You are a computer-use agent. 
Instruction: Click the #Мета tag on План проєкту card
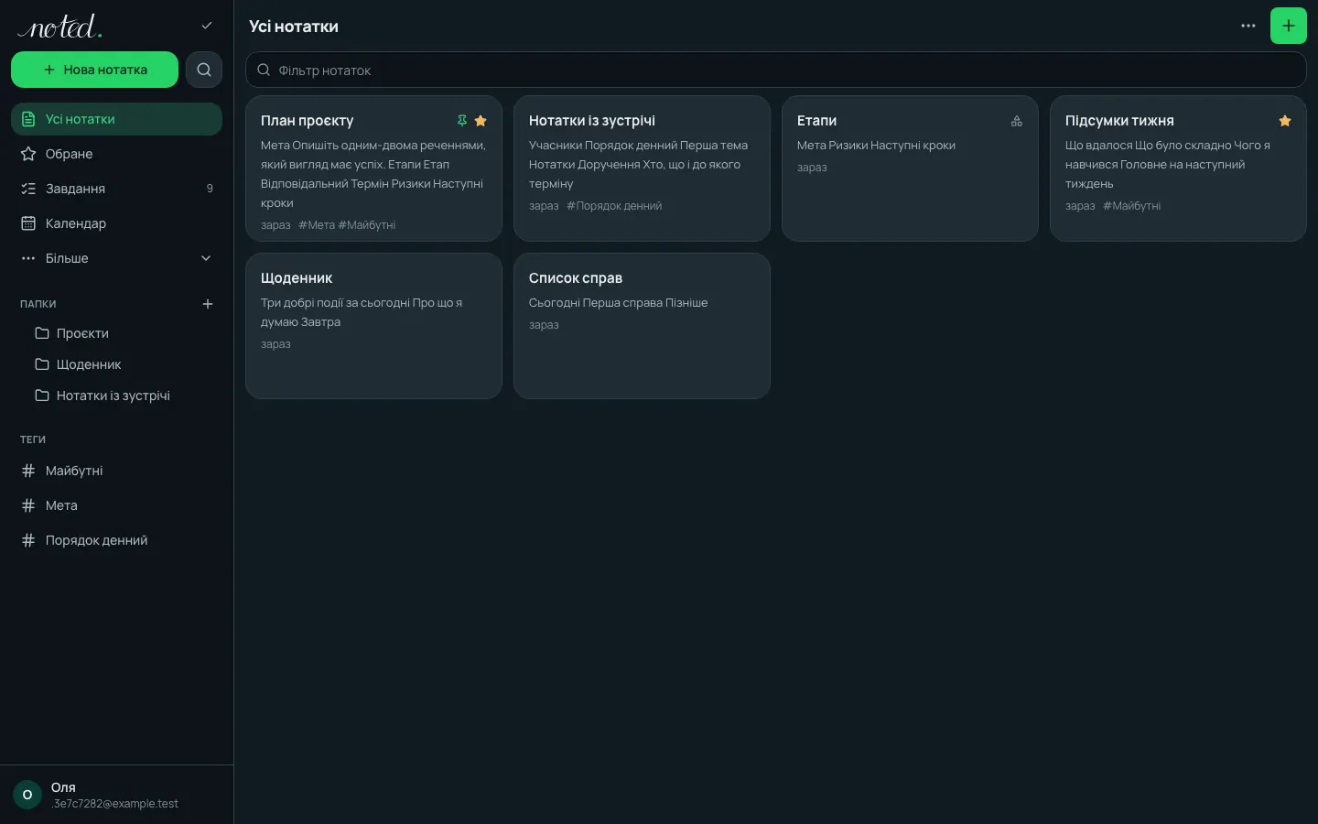pos(317,225)
